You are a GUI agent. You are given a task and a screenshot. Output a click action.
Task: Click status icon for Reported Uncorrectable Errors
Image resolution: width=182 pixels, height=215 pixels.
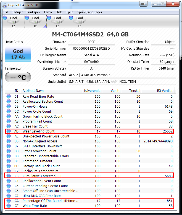9,156
